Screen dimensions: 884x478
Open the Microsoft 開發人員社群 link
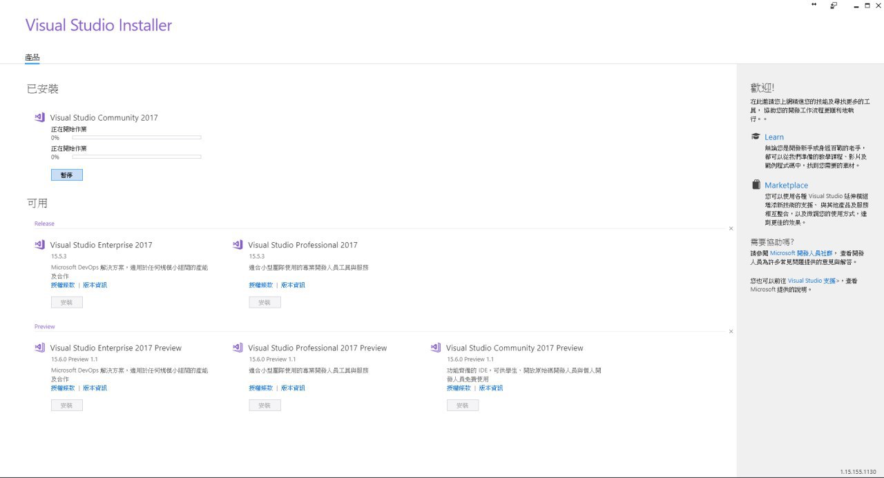click(801, 253)
